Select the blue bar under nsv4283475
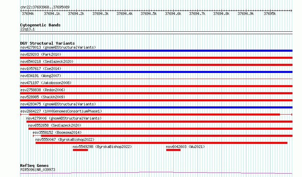The image size is (302, 177). tap(156, 107)
